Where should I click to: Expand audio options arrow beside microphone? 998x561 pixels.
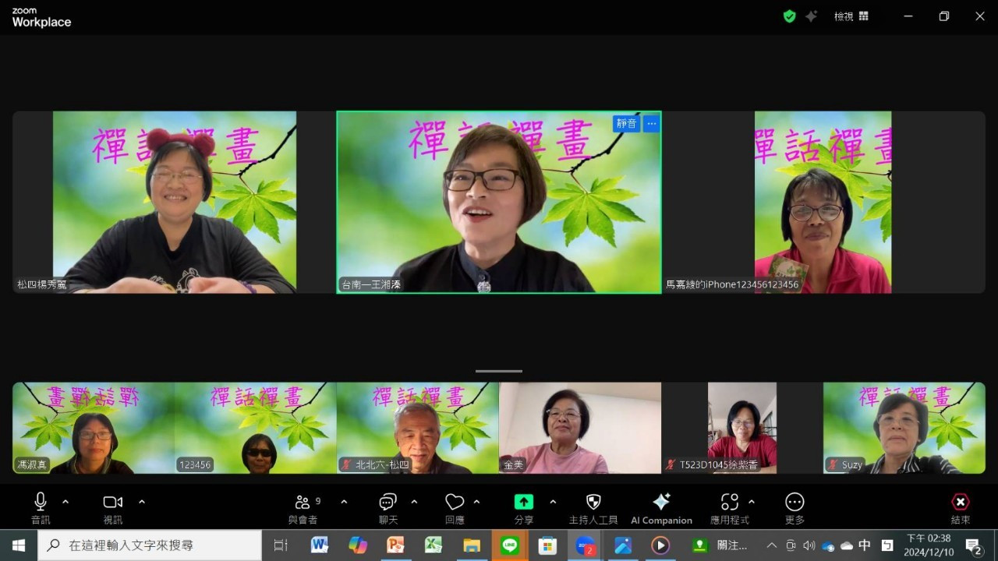(65, 502)
